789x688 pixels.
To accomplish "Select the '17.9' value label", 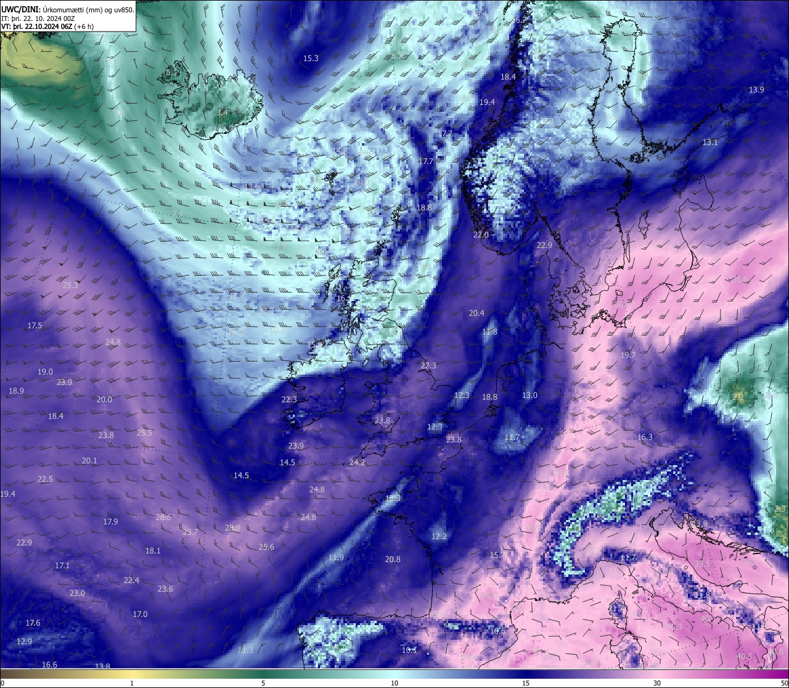I will point(110,522).
